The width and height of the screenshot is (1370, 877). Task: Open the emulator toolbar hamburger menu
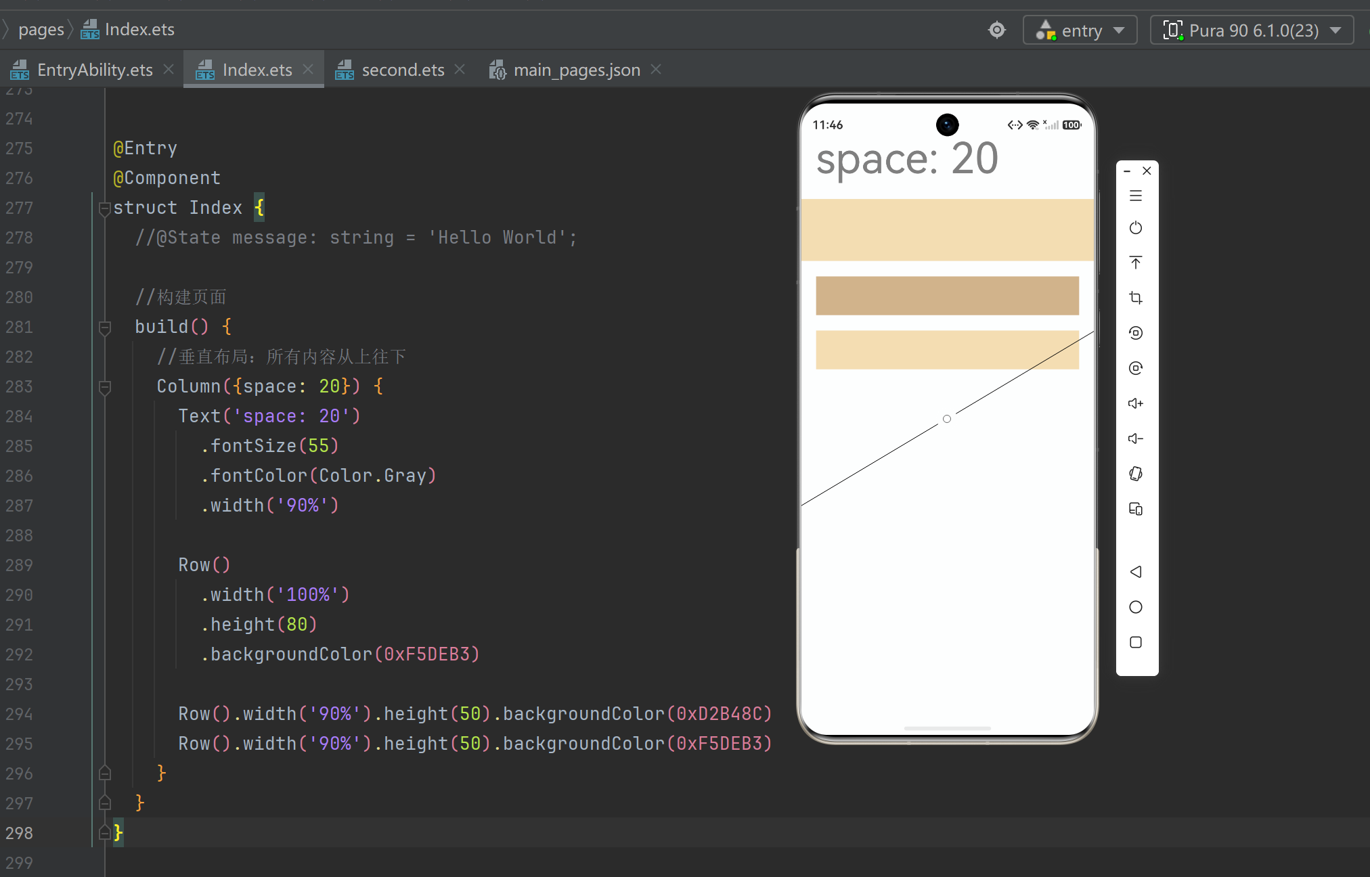tap(1136, 196)
